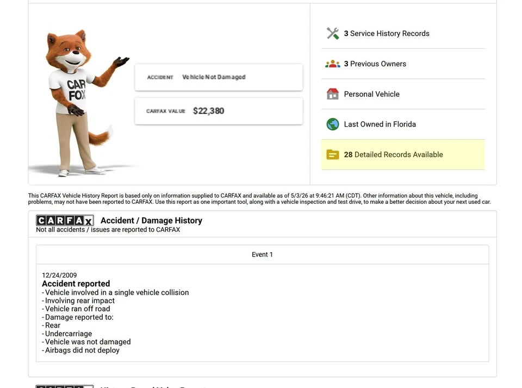This screenshot has width=522, height=388.
Task: Click 'Not all accidents / issues are reported' note
Action: tap(108, 230)
